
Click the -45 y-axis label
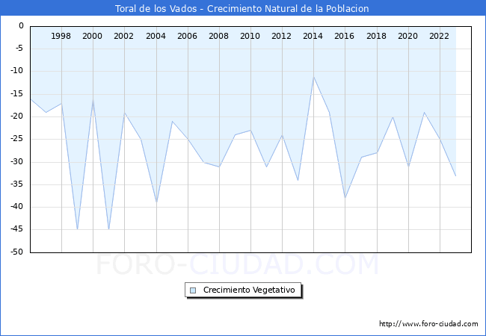[x=16, y=229]
